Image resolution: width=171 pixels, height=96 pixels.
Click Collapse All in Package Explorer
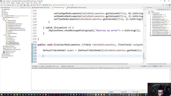click(x=21, y=7)
